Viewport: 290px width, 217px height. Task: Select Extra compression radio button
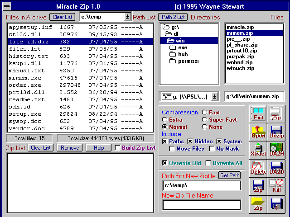pos(165,120)
